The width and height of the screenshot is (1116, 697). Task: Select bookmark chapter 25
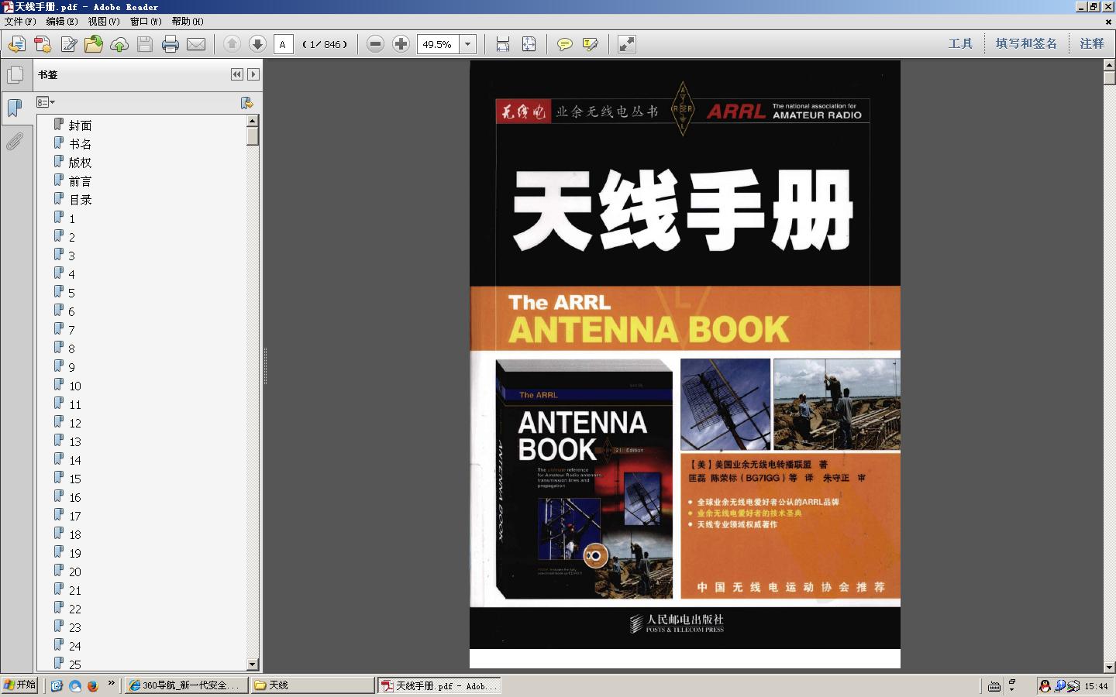[x=75, y=664]
